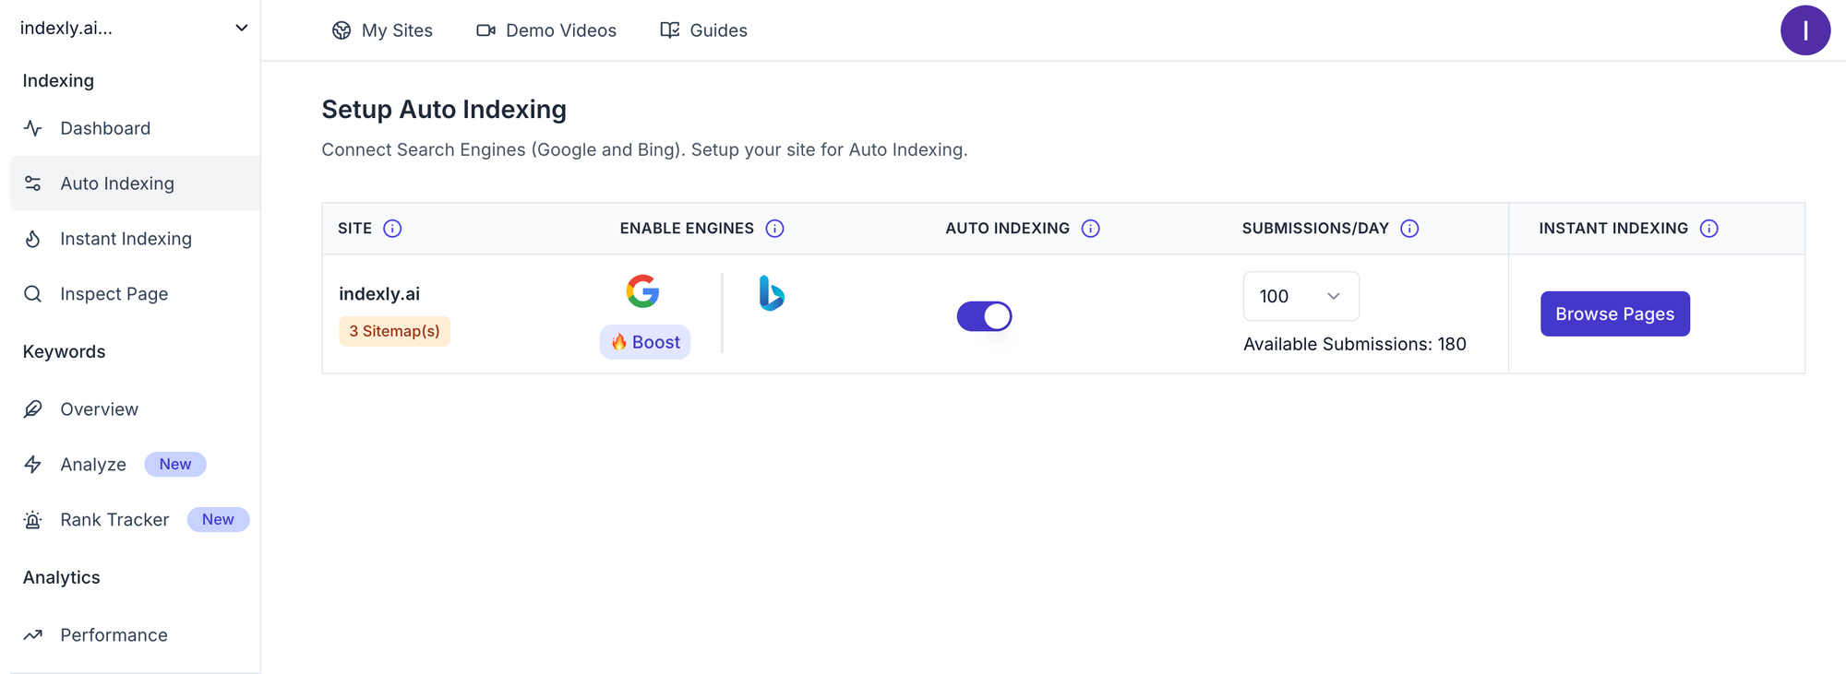Click the info icon next to ENABLE ENGINES
This screenshot has height=674, width=1846.
[775, 229]
